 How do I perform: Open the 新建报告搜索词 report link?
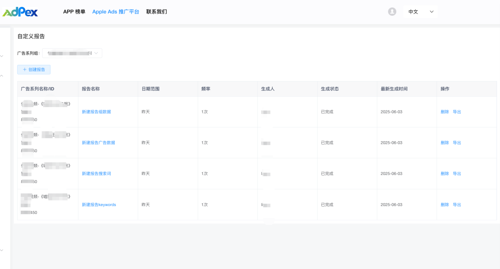click(x=96, y=174)
